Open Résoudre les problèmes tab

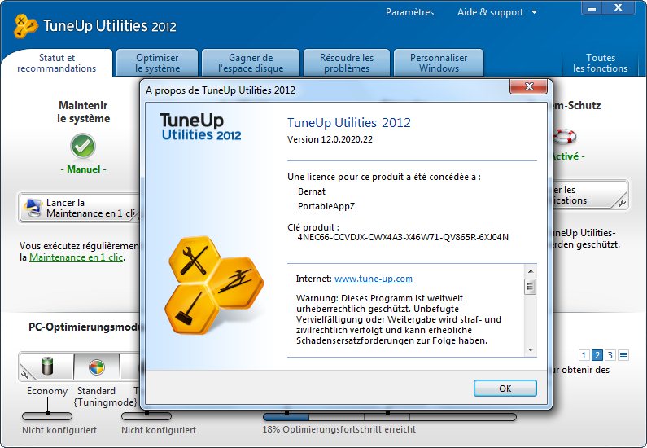point(347,63)
